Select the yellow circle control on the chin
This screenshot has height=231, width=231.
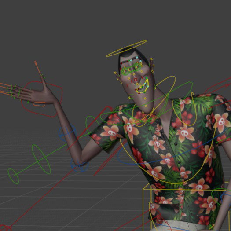pos(146,106)
